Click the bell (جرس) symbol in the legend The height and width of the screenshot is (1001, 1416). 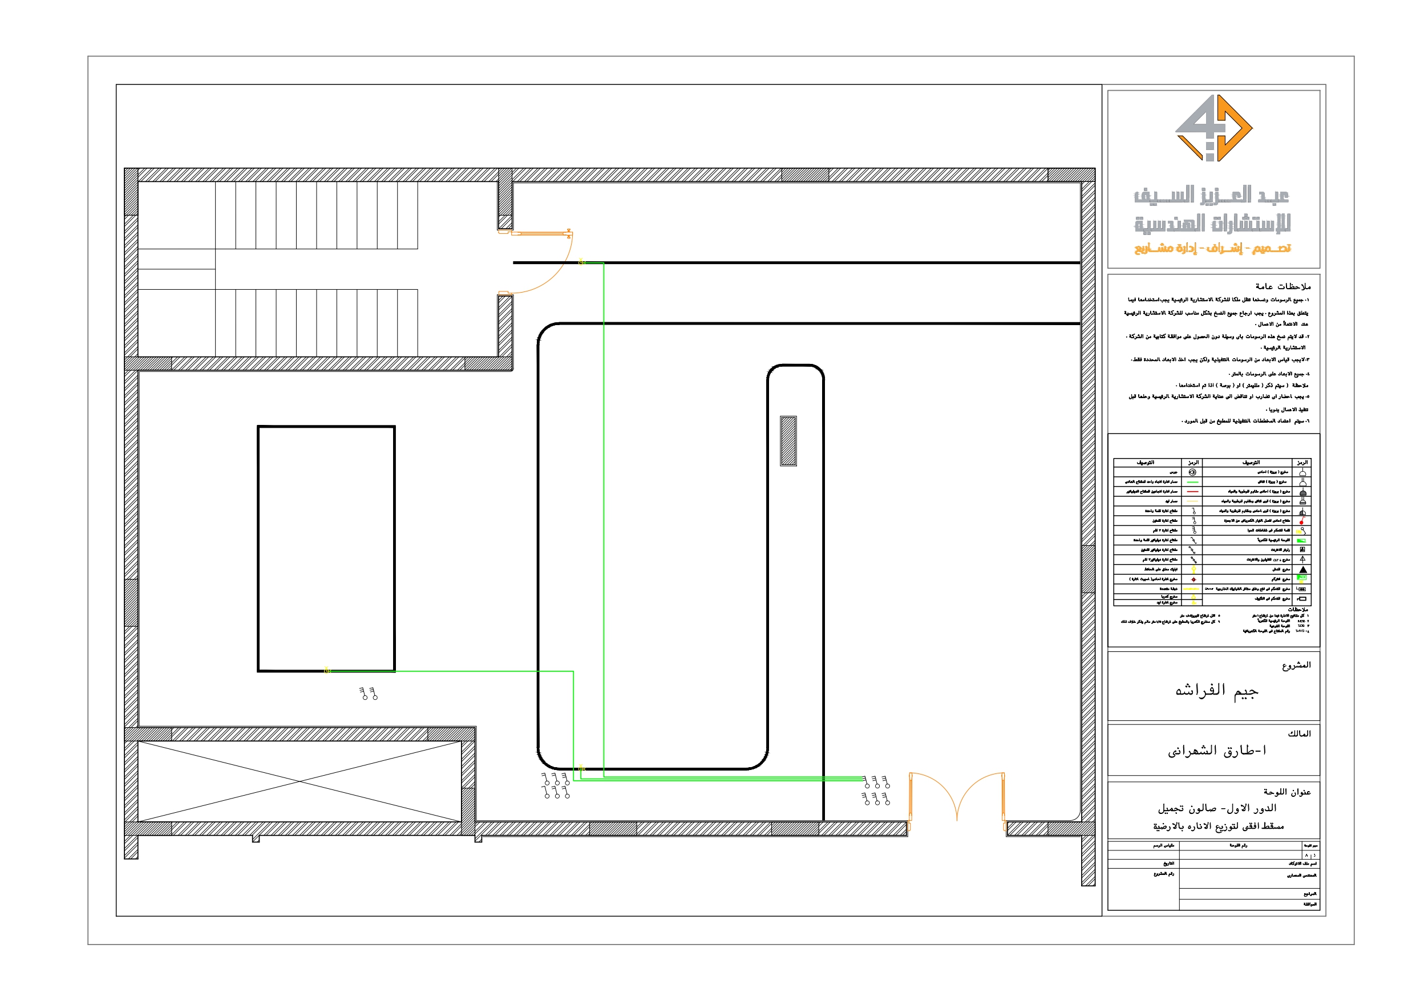point(1193,472)
